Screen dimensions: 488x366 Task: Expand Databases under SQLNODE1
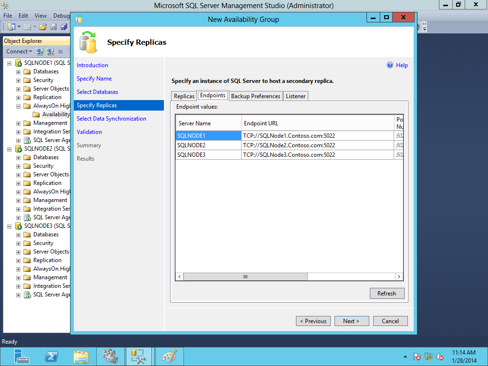[19, 72]
